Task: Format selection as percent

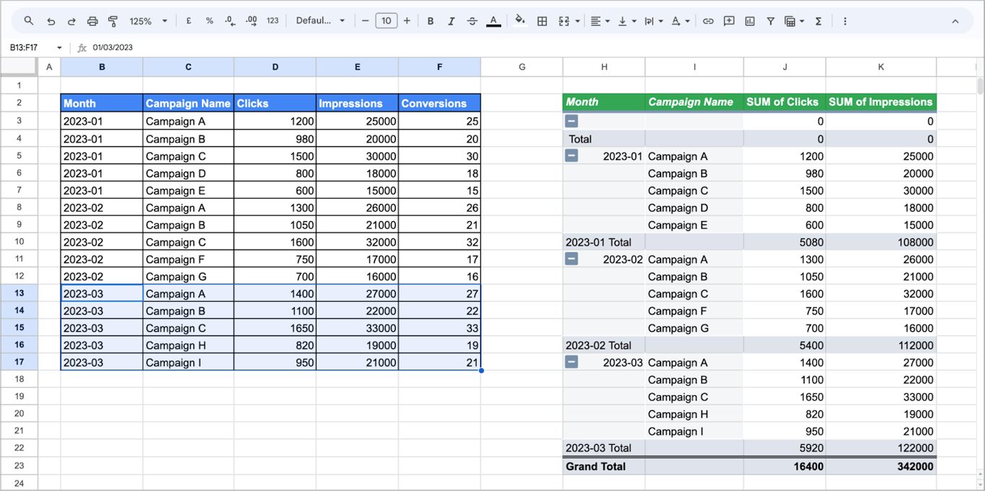Action: (x=209, y=21)
